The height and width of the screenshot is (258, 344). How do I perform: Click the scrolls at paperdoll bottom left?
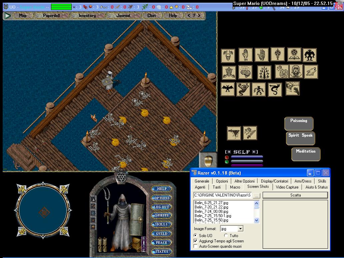tap(102, 244)
